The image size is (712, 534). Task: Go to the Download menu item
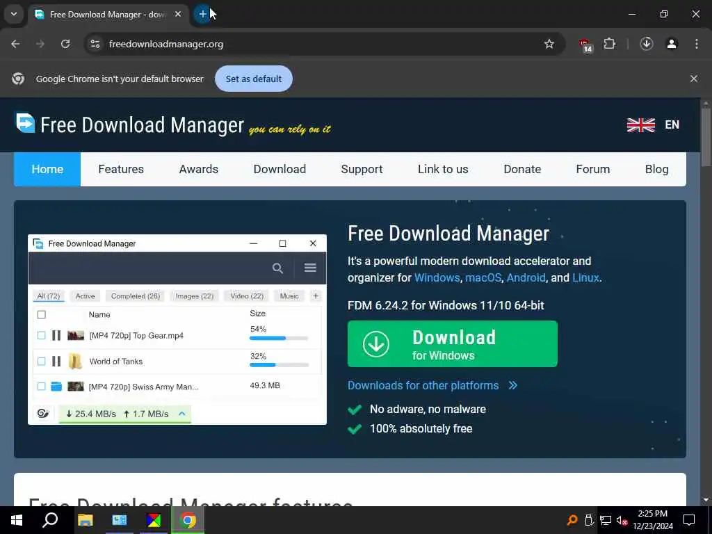[x=280, y=170]
